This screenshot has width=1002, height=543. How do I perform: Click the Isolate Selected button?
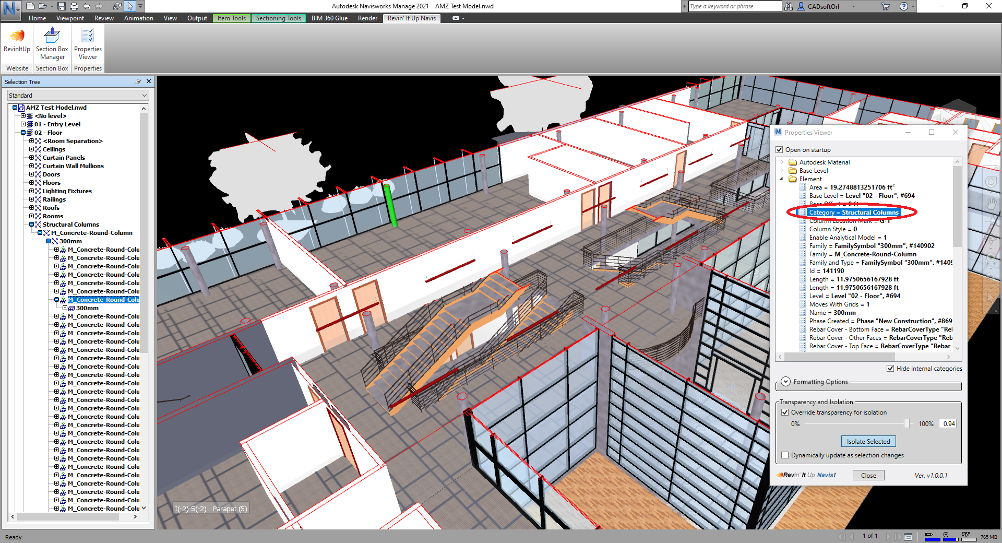tap(868, 442)
